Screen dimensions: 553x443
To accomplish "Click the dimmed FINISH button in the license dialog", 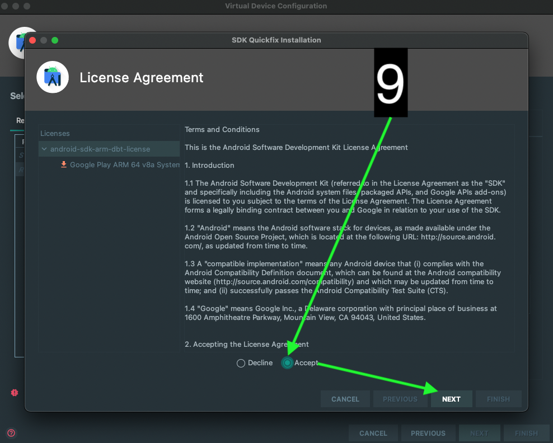I will (498, 399).
